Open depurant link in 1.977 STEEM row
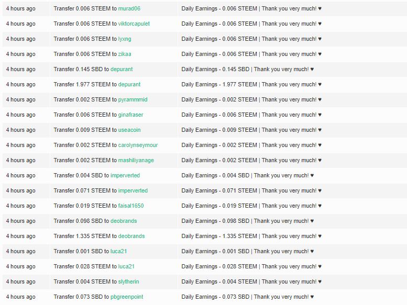Viewport: 407px width, 305px height. tap(129, 84)
